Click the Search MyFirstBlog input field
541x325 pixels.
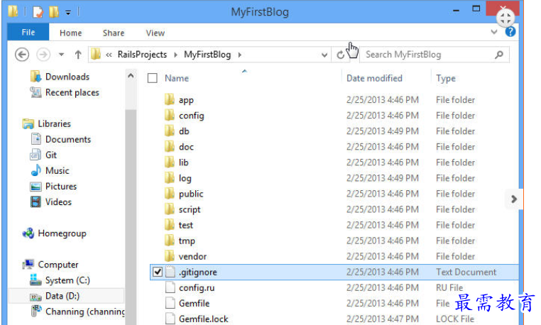point(426,55)
